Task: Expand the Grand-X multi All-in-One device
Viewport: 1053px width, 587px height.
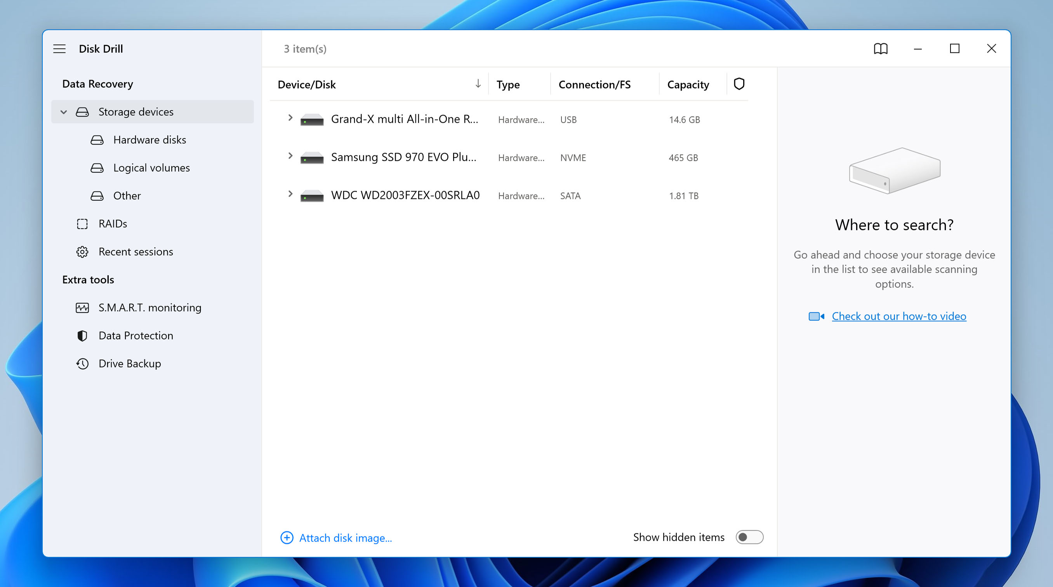Action: [290, 118]
